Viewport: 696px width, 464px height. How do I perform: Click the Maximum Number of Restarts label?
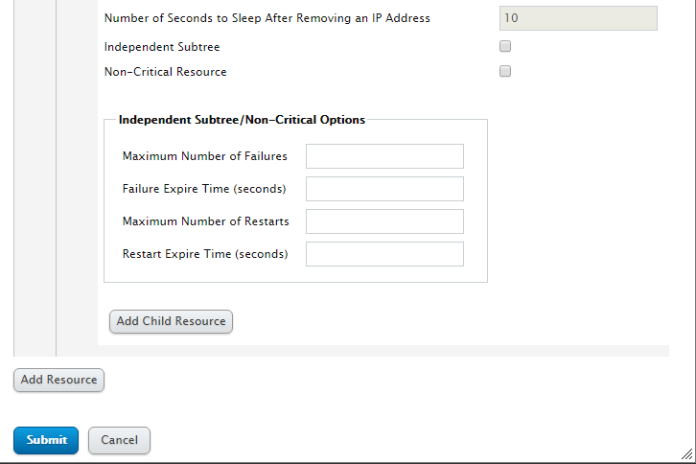pyautogui.click(x=206, y=221)
